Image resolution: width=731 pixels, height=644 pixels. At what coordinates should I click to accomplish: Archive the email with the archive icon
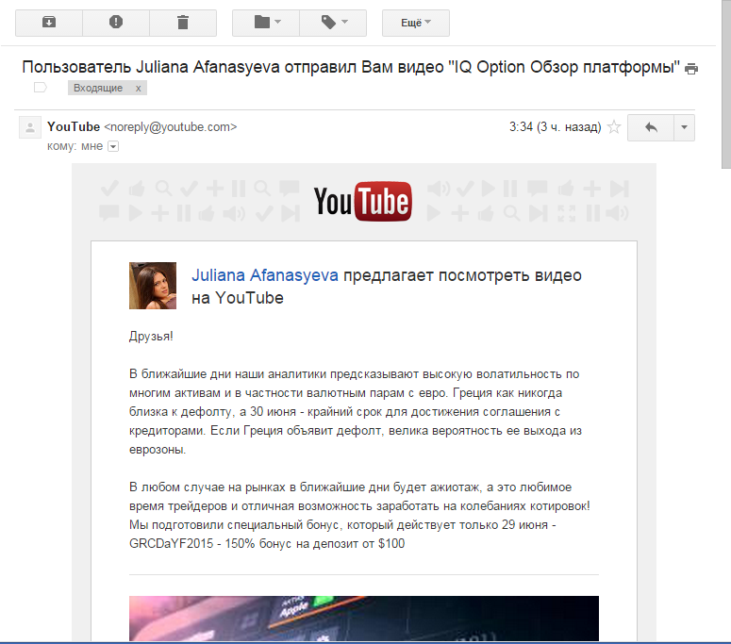[x=49, y=23]
